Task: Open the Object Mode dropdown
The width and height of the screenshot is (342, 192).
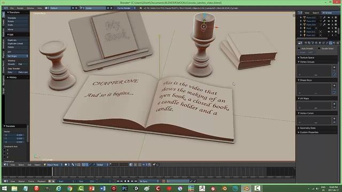Action: 53,165
